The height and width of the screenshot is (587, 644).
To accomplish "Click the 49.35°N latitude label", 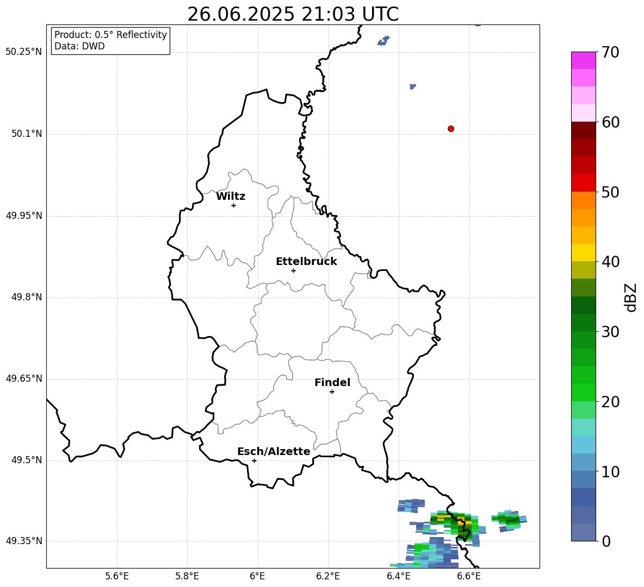I will point(23,541).
